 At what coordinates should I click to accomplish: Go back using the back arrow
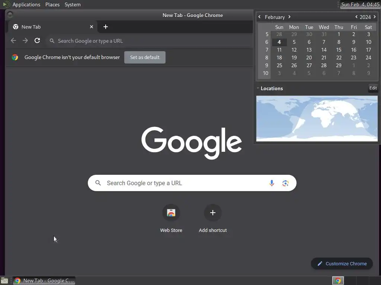13,40
